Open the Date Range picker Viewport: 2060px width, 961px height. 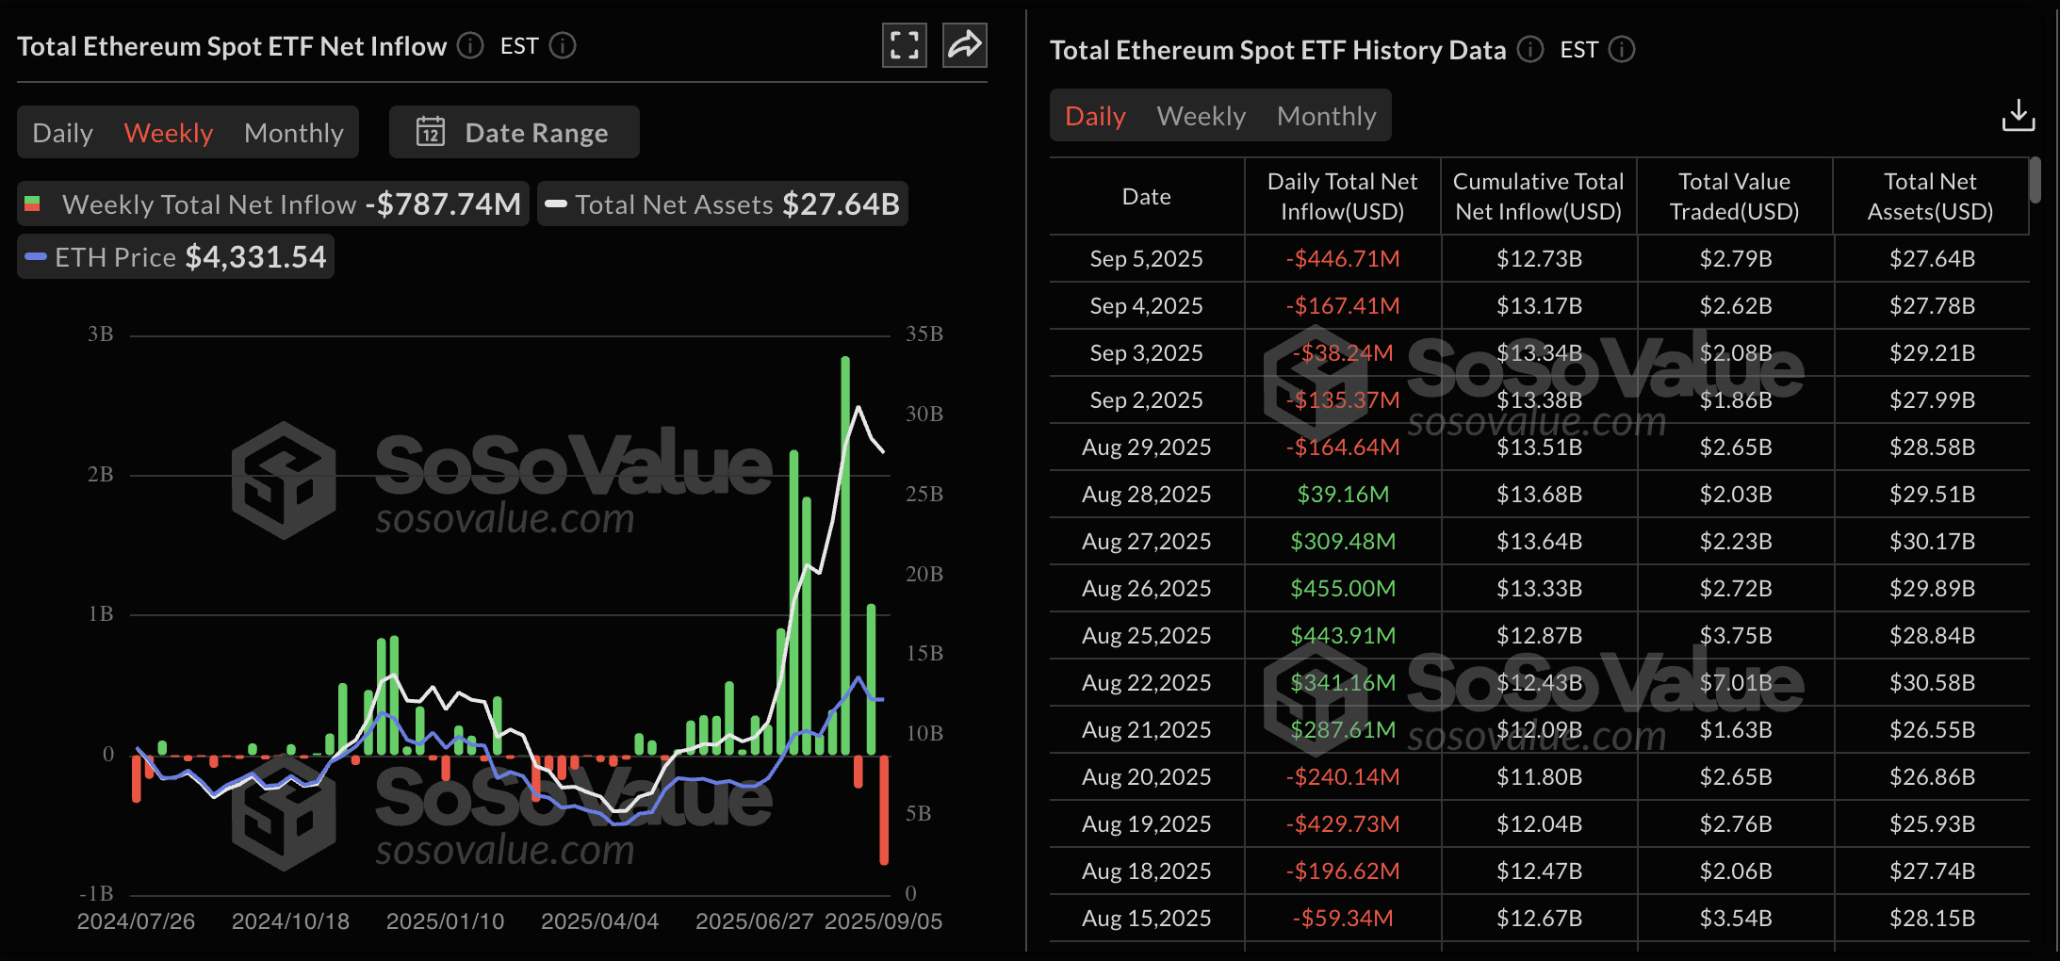[x=515, y=132]
